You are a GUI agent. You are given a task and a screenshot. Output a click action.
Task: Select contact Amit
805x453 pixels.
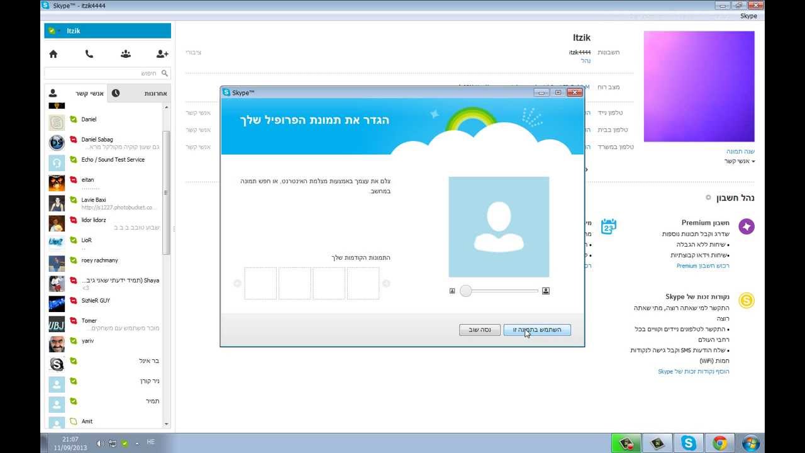(104, 423)
